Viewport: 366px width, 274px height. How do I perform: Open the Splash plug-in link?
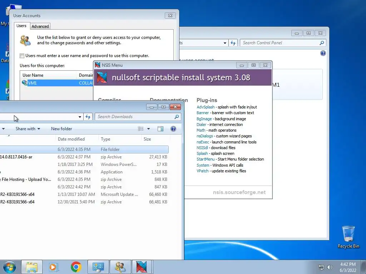[x=202, y=153]
